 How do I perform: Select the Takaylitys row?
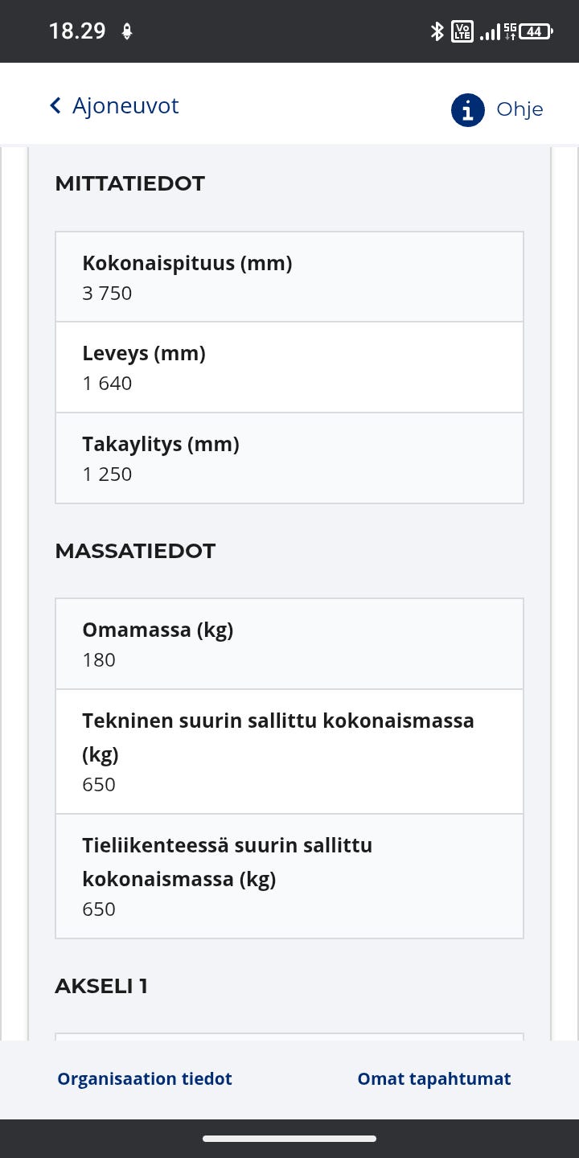(289, 458)
